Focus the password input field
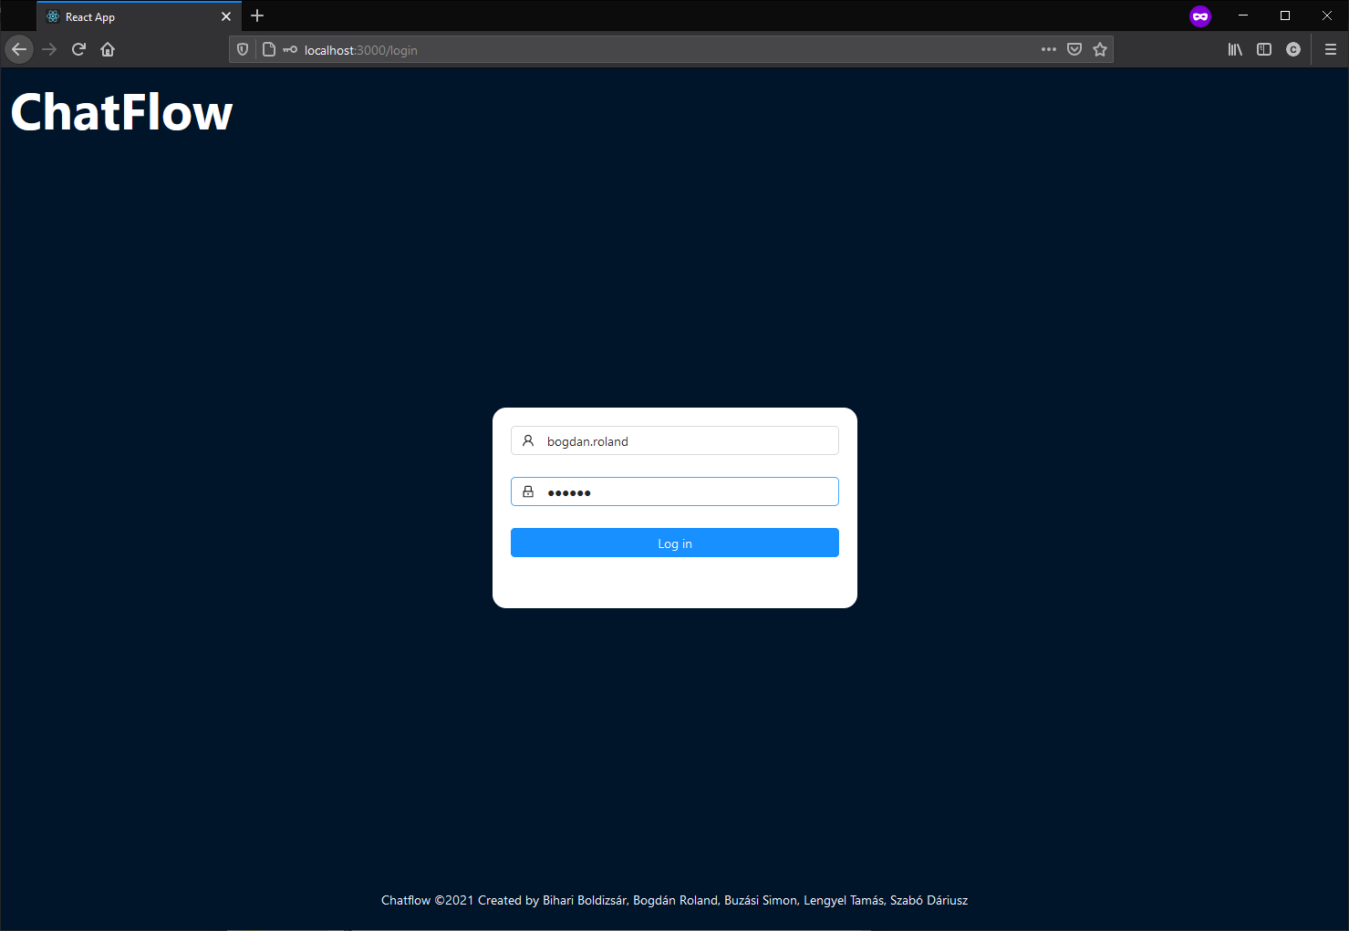The height and width of the screenshot is (931, 1349). pyautogui.click(x=675, y=491)
